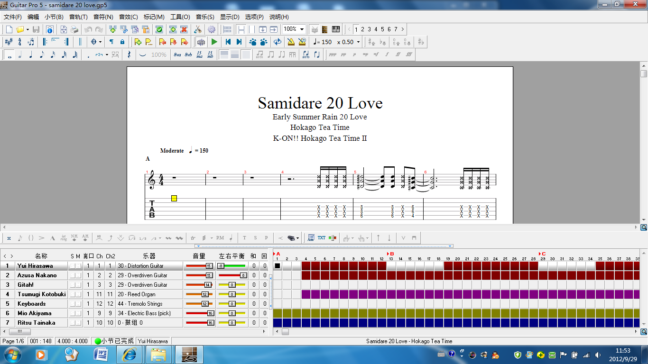This screenshot has height=364, width=648.
Task: Toggle the loop playback icon
Action: tap(278, 42)
